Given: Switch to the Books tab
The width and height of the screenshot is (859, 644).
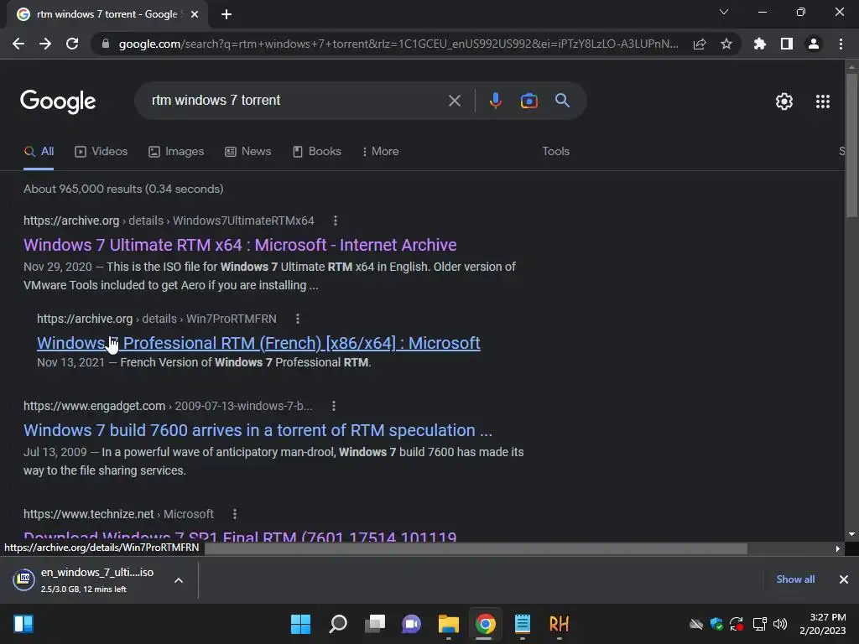Looking at the screenshot, I should coord(316,152).
